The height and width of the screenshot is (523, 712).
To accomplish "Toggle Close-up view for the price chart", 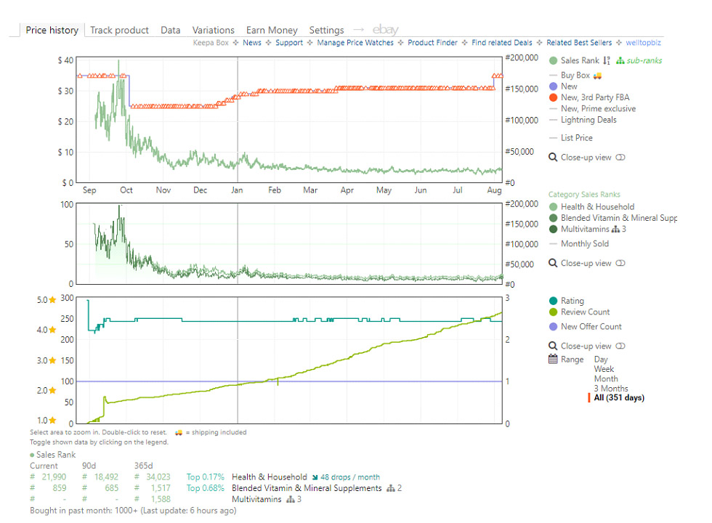I will 620,158.
